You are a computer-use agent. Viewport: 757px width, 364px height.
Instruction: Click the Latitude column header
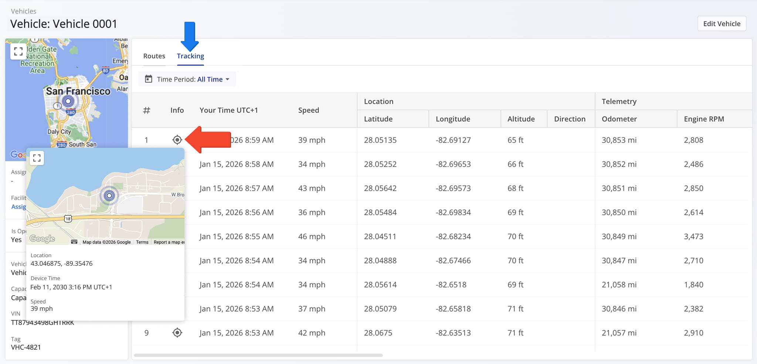click(378, 119)
